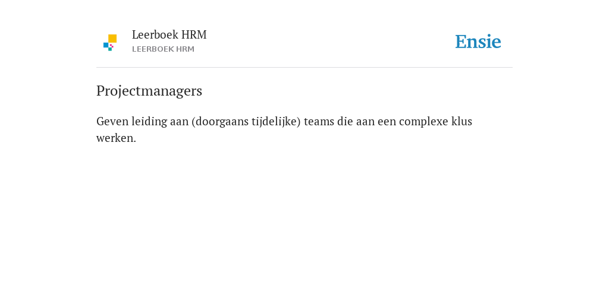
Task: Click the Projectmanagers heading
Action: [x=149, y=91]
